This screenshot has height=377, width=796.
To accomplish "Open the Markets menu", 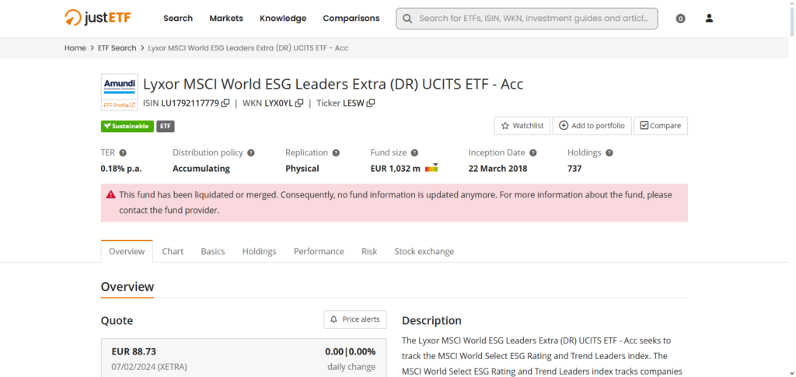I will (x=226, y=18).
